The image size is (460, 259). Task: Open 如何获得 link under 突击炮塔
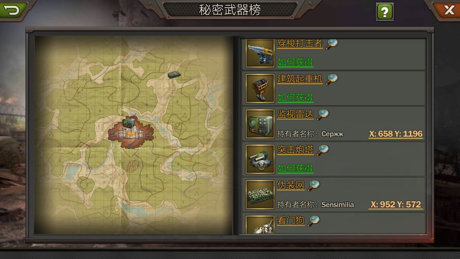[x=295, y=168]
